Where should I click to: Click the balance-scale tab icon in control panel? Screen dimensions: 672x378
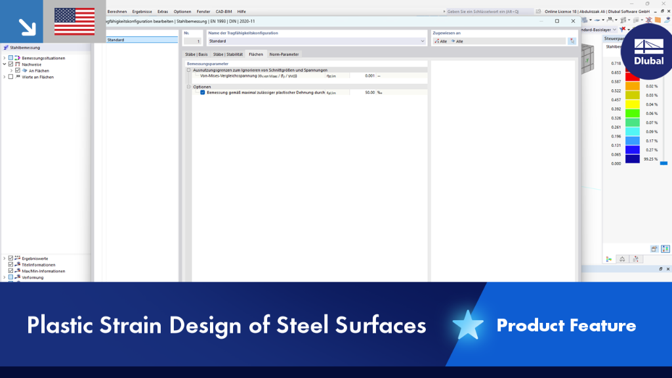tap(622, 259)
